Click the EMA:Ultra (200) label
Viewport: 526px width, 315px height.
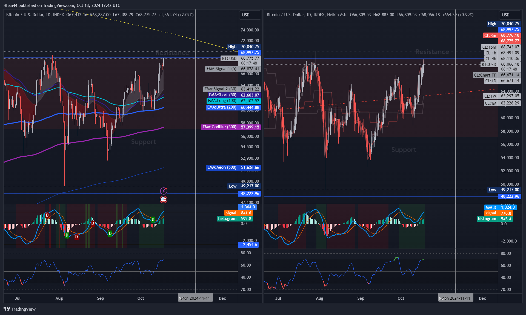pos(233,107)
